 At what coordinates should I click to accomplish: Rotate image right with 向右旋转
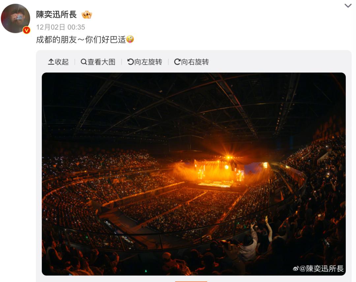click(x=192, y=62)
